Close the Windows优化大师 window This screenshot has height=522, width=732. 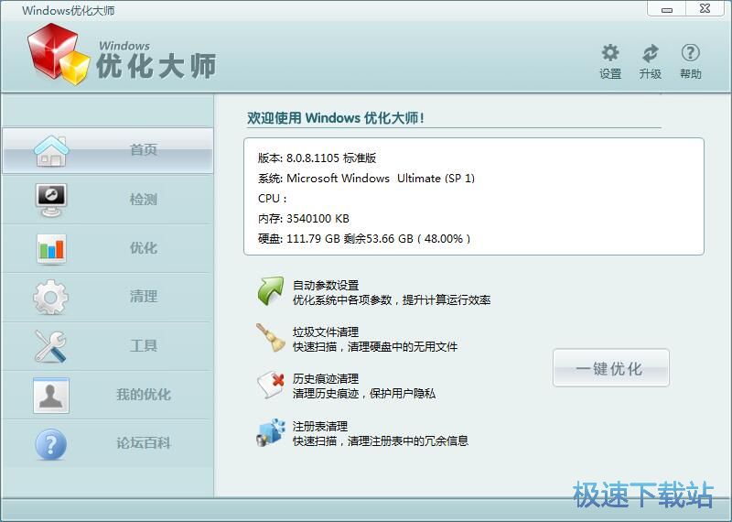(705, 9)
